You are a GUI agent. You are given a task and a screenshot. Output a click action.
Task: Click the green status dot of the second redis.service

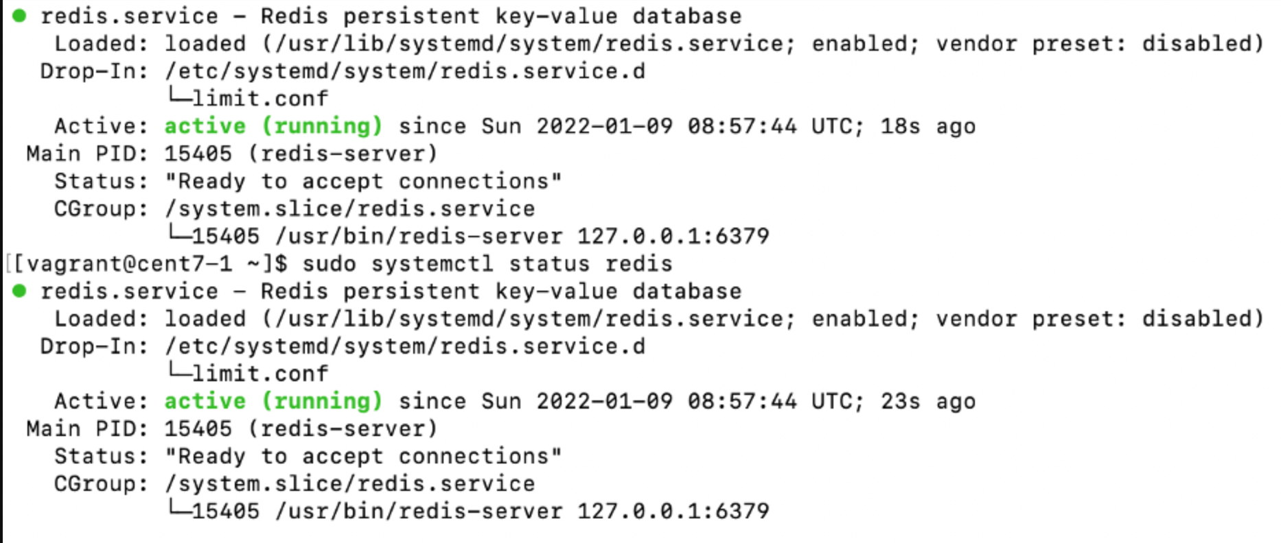(19, 291)
